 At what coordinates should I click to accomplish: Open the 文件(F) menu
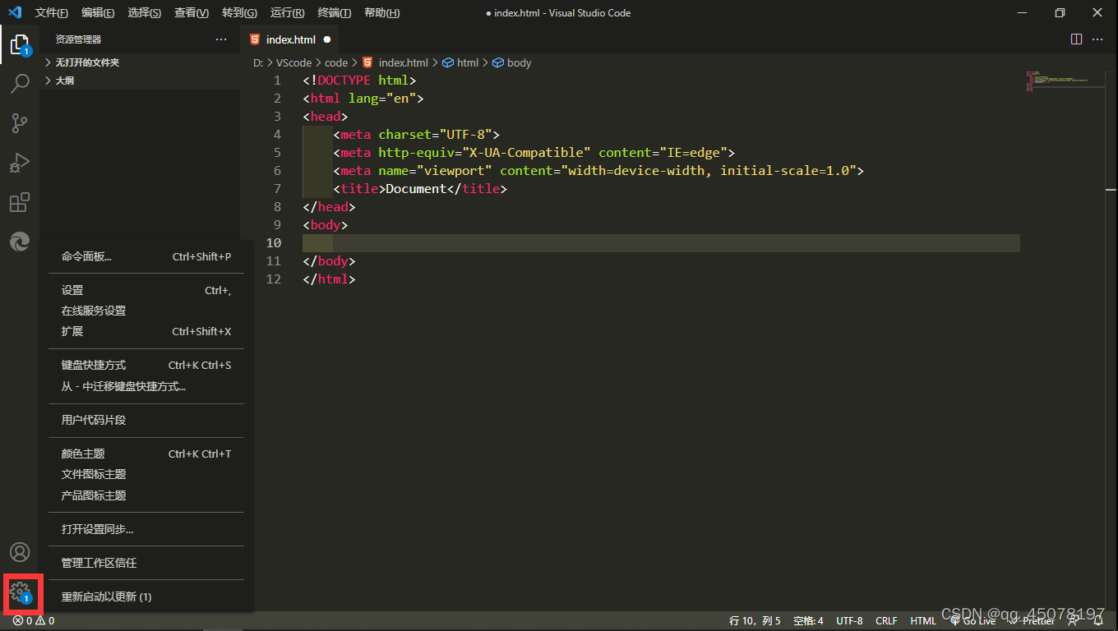(52, 12)
